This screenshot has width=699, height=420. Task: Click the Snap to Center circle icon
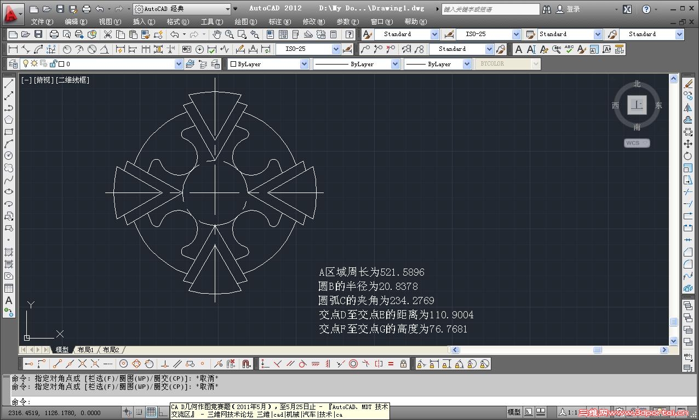pyautogui.click(x=124, y=364)
